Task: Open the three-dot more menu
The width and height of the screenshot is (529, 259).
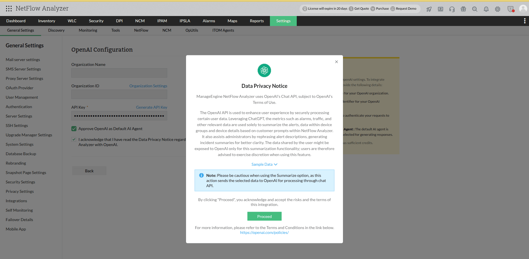Action: pyautogui.click(x=525, y=21)
